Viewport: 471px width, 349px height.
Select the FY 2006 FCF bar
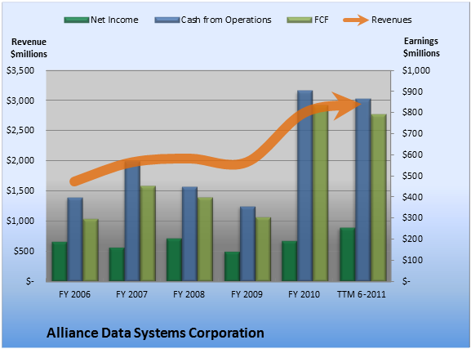(91, 250)
